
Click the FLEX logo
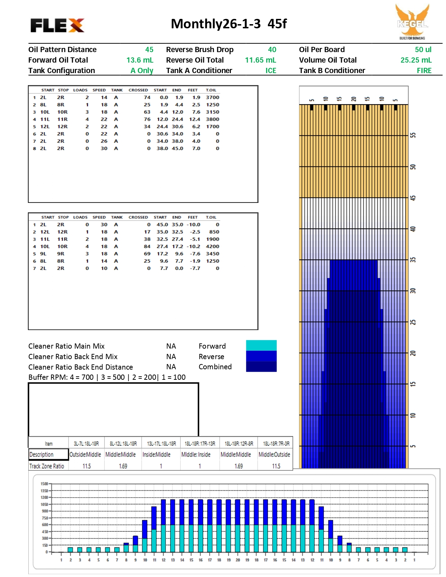coord(57,25)
